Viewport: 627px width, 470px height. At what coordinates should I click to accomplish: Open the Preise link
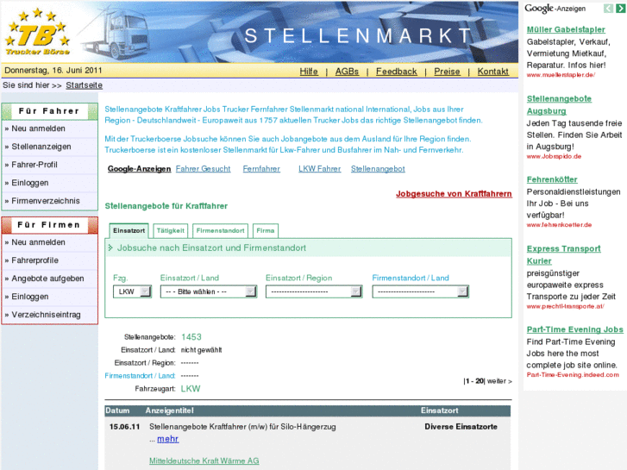447,72
